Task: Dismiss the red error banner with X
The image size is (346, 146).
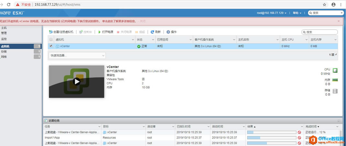Action: tap(339, 21)
